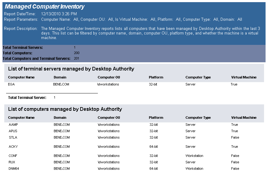The image size is (268, 174).
Task: Select the AAMP computer name
Action: click(14, 125)
